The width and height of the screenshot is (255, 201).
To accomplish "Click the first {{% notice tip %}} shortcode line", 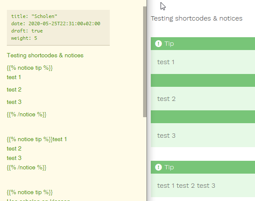I will click(30, 68).
